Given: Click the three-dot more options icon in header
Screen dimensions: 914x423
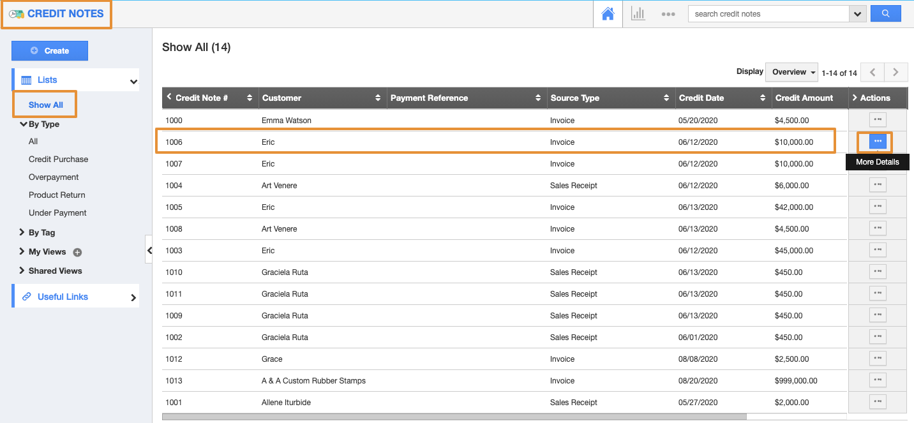Looking at the screenshot, I should [x=668, y=14].
